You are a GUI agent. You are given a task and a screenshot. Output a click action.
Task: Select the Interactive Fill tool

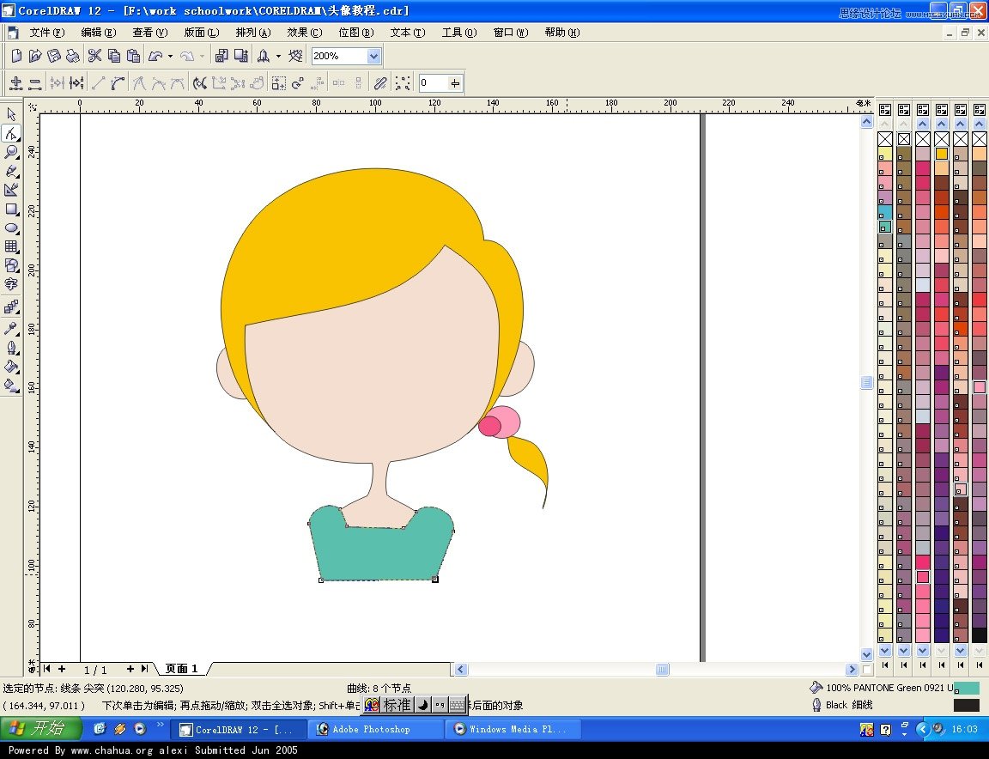click(11, 386)
